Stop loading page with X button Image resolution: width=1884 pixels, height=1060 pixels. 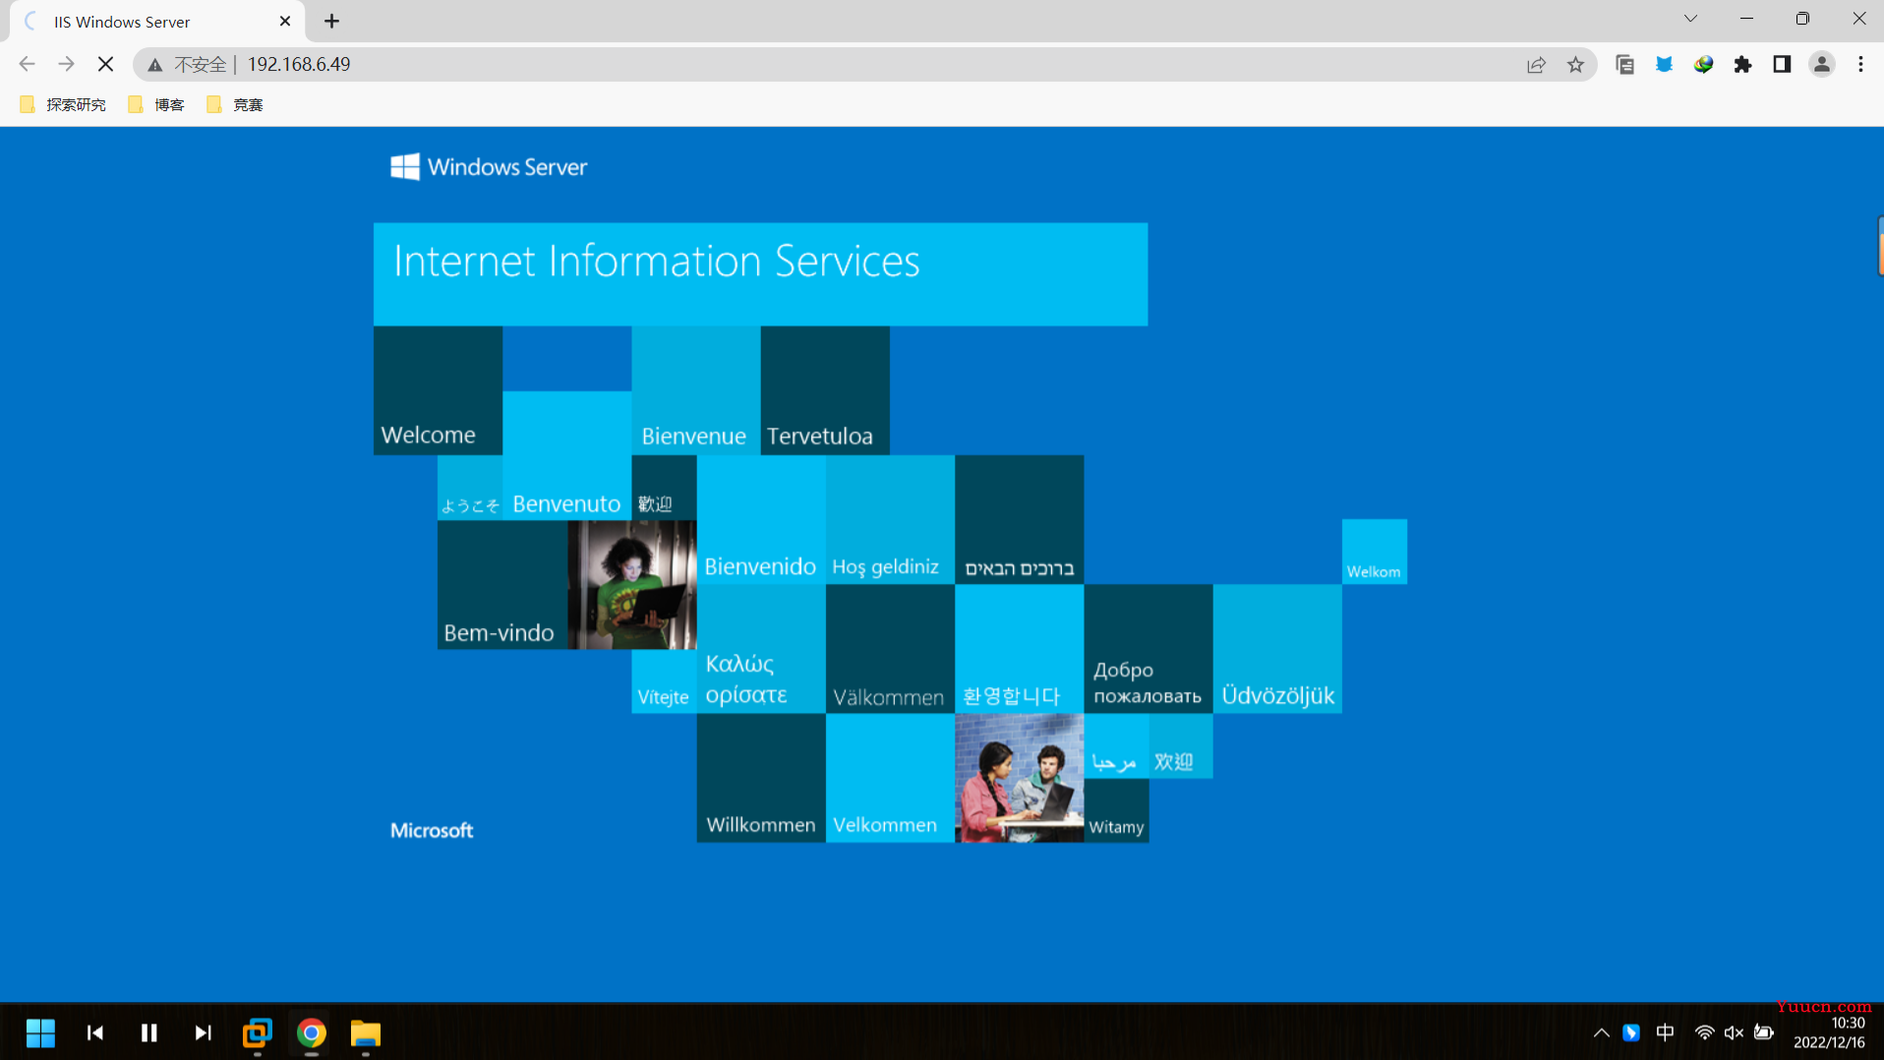105,64
